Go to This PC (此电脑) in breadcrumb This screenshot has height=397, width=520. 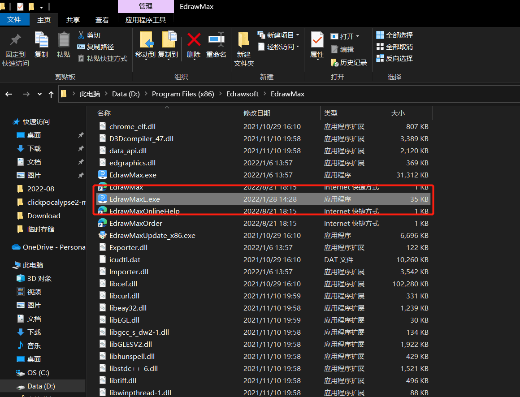point(90,94)
